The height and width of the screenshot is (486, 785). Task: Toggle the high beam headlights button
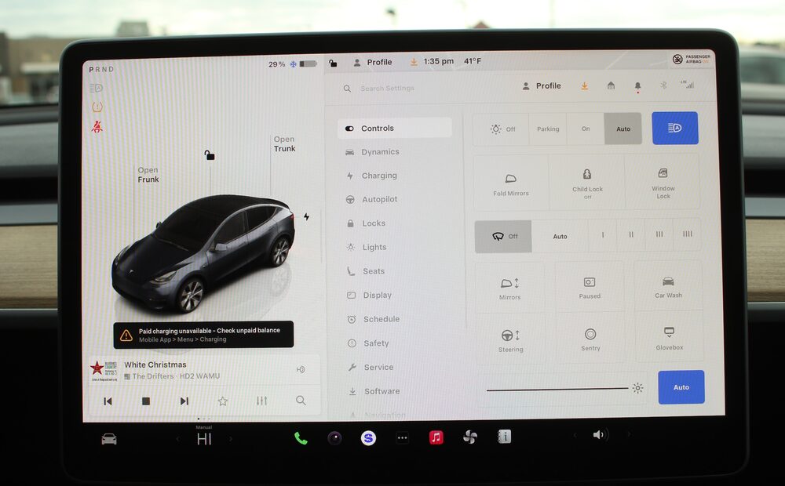pos(674,129)
